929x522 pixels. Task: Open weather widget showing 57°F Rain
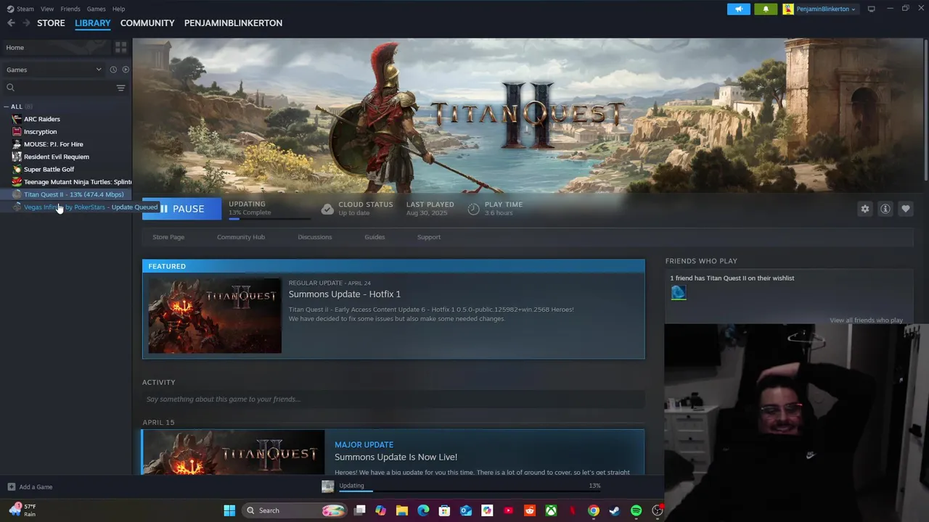(x=23, y=510)
